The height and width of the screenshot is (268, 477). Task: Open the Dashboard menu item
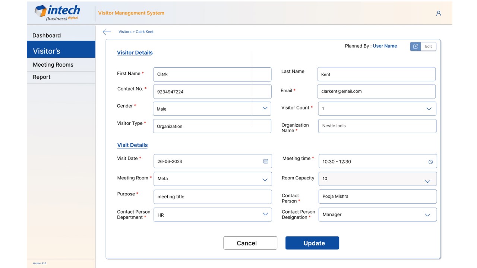tap(47, 35)
